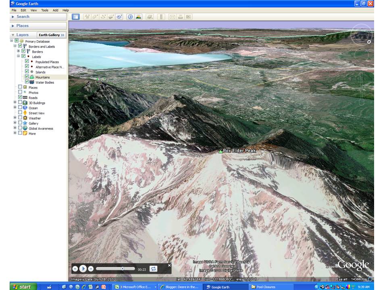The image size is (387, 290).
Task: Expand the 3D Buildings tree node
Action: [15, 102]
